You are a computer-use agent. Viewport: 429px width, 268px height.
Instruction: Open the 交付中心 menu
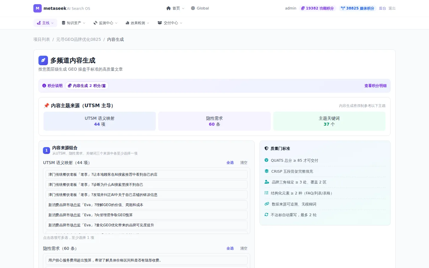coord(170,23)
